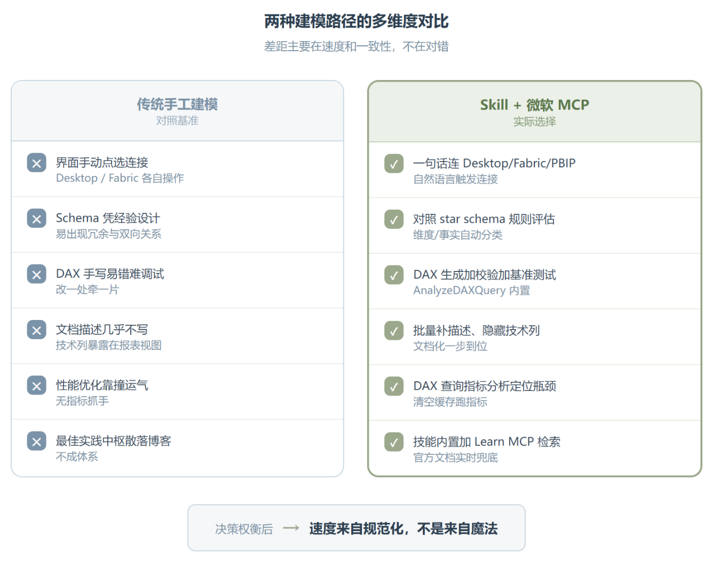Click the text 技术列暴露在报表视图

(x=108, y=346)
